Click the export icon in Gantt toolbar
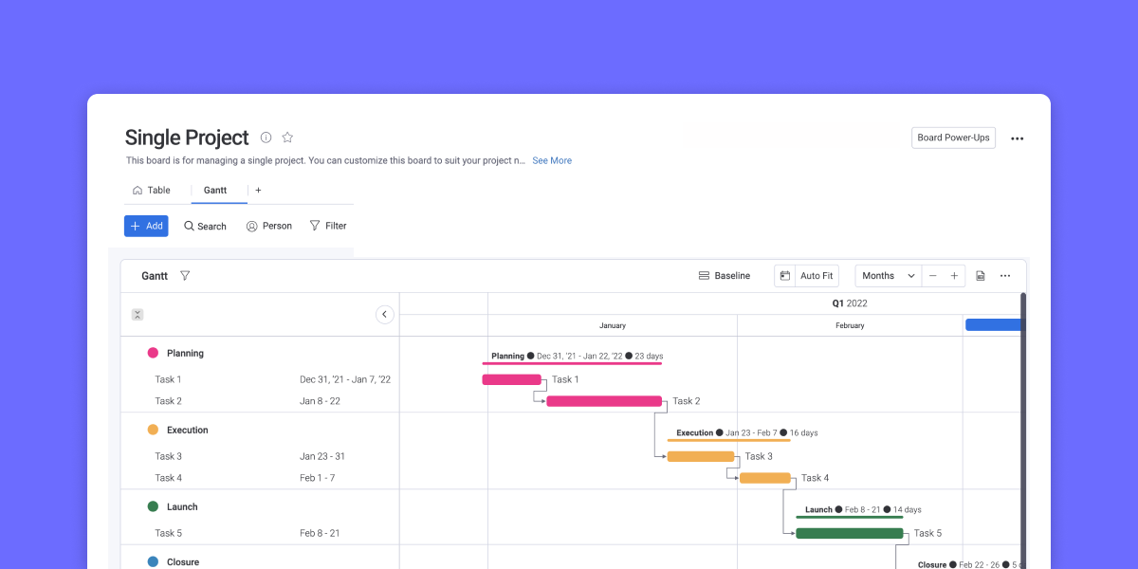This screenshot has width=1138, height=569. coord(980,275)
